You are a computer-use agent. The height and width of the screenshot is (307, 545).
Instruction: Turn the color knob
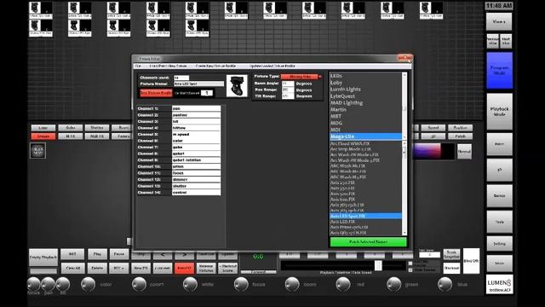point(88,284)
